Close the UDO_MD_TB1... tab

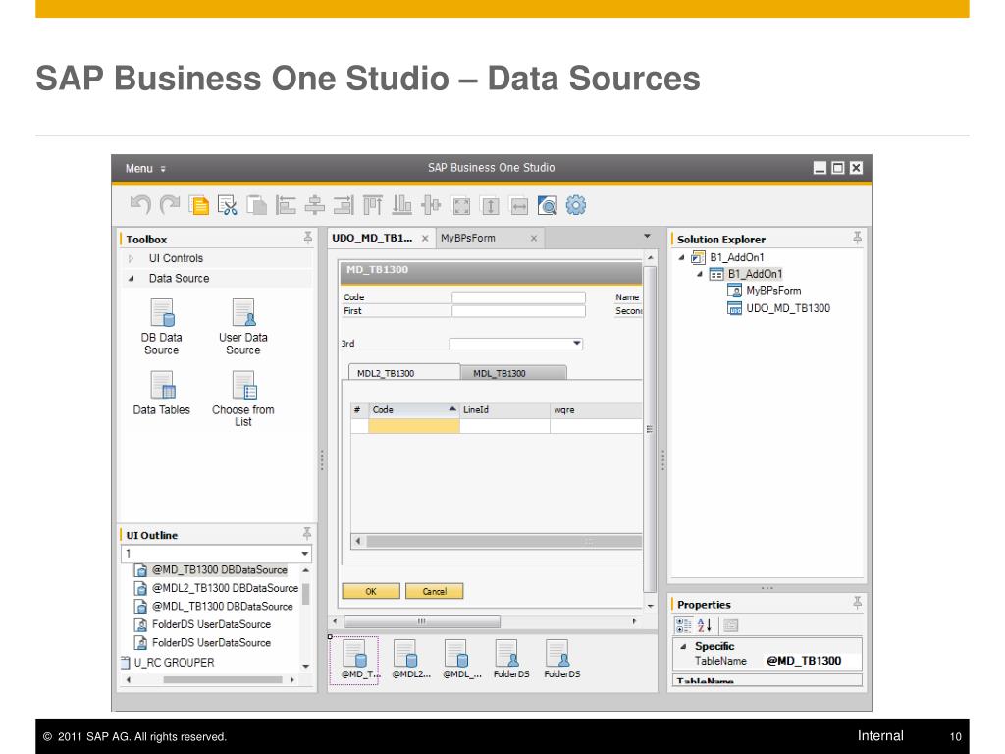point(425,239)
